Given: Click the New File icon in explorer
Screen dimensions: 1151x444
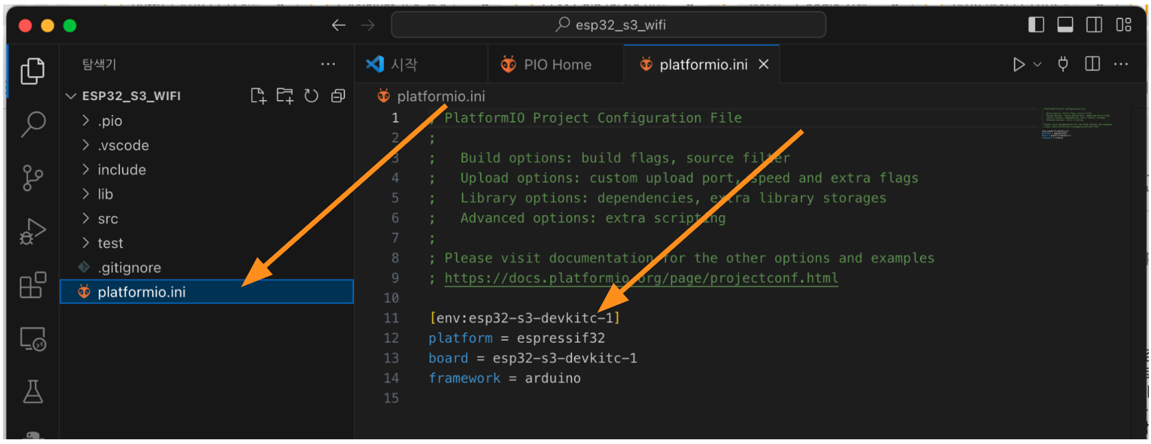Looking at the screenshot, I should click(x=258, y=96).
